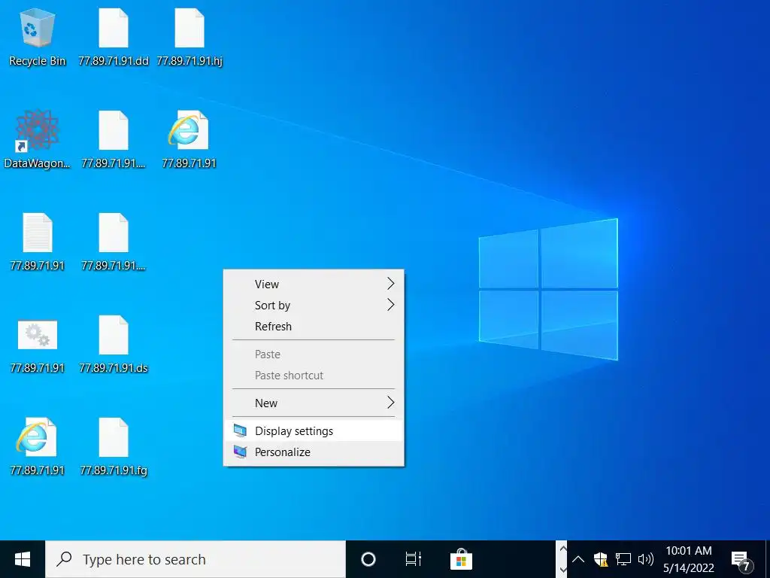Viewport: 770px width, 578px height.
Task: Expand the View submenu
Action: click(x=314, y=284)
